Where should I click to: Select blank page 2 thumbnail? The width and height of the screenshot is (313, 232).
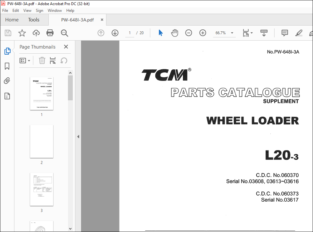point(42,141)
